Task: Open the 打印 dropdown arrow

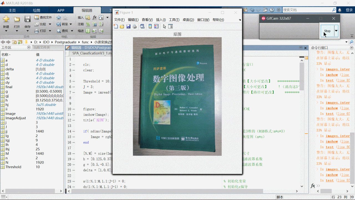Action: (50, 31)
